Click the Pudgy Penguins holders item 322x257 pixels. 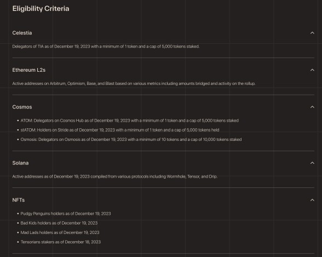66,214
